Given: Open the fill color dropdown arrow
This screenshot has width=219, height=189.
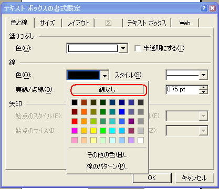Looking at the screenshot, I should 123,48.
